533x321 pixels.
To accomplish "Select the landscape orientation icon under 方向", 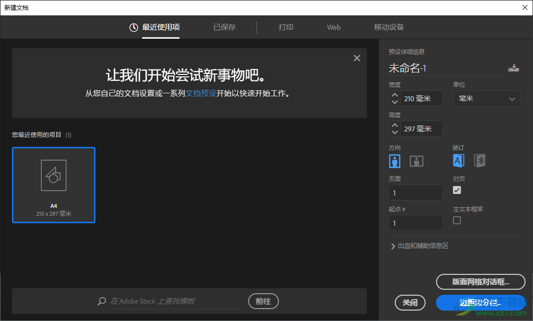I will click(416, 161).
